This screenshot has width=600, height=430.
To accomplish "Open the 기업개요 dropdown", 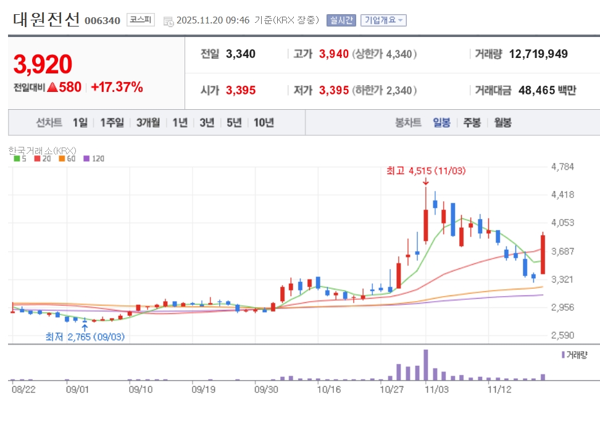I will [x=383, y=20].
